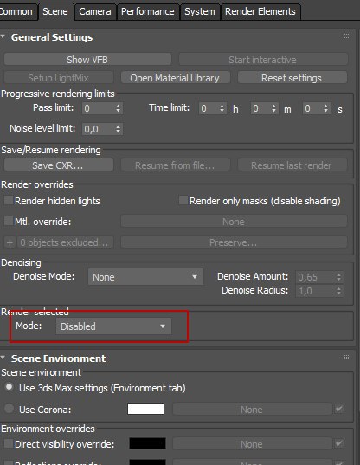Image resolution: width=360 pixels, height=465 pixels.
Task: Collapse the General Settings rollout
Action: click(3, 36)
